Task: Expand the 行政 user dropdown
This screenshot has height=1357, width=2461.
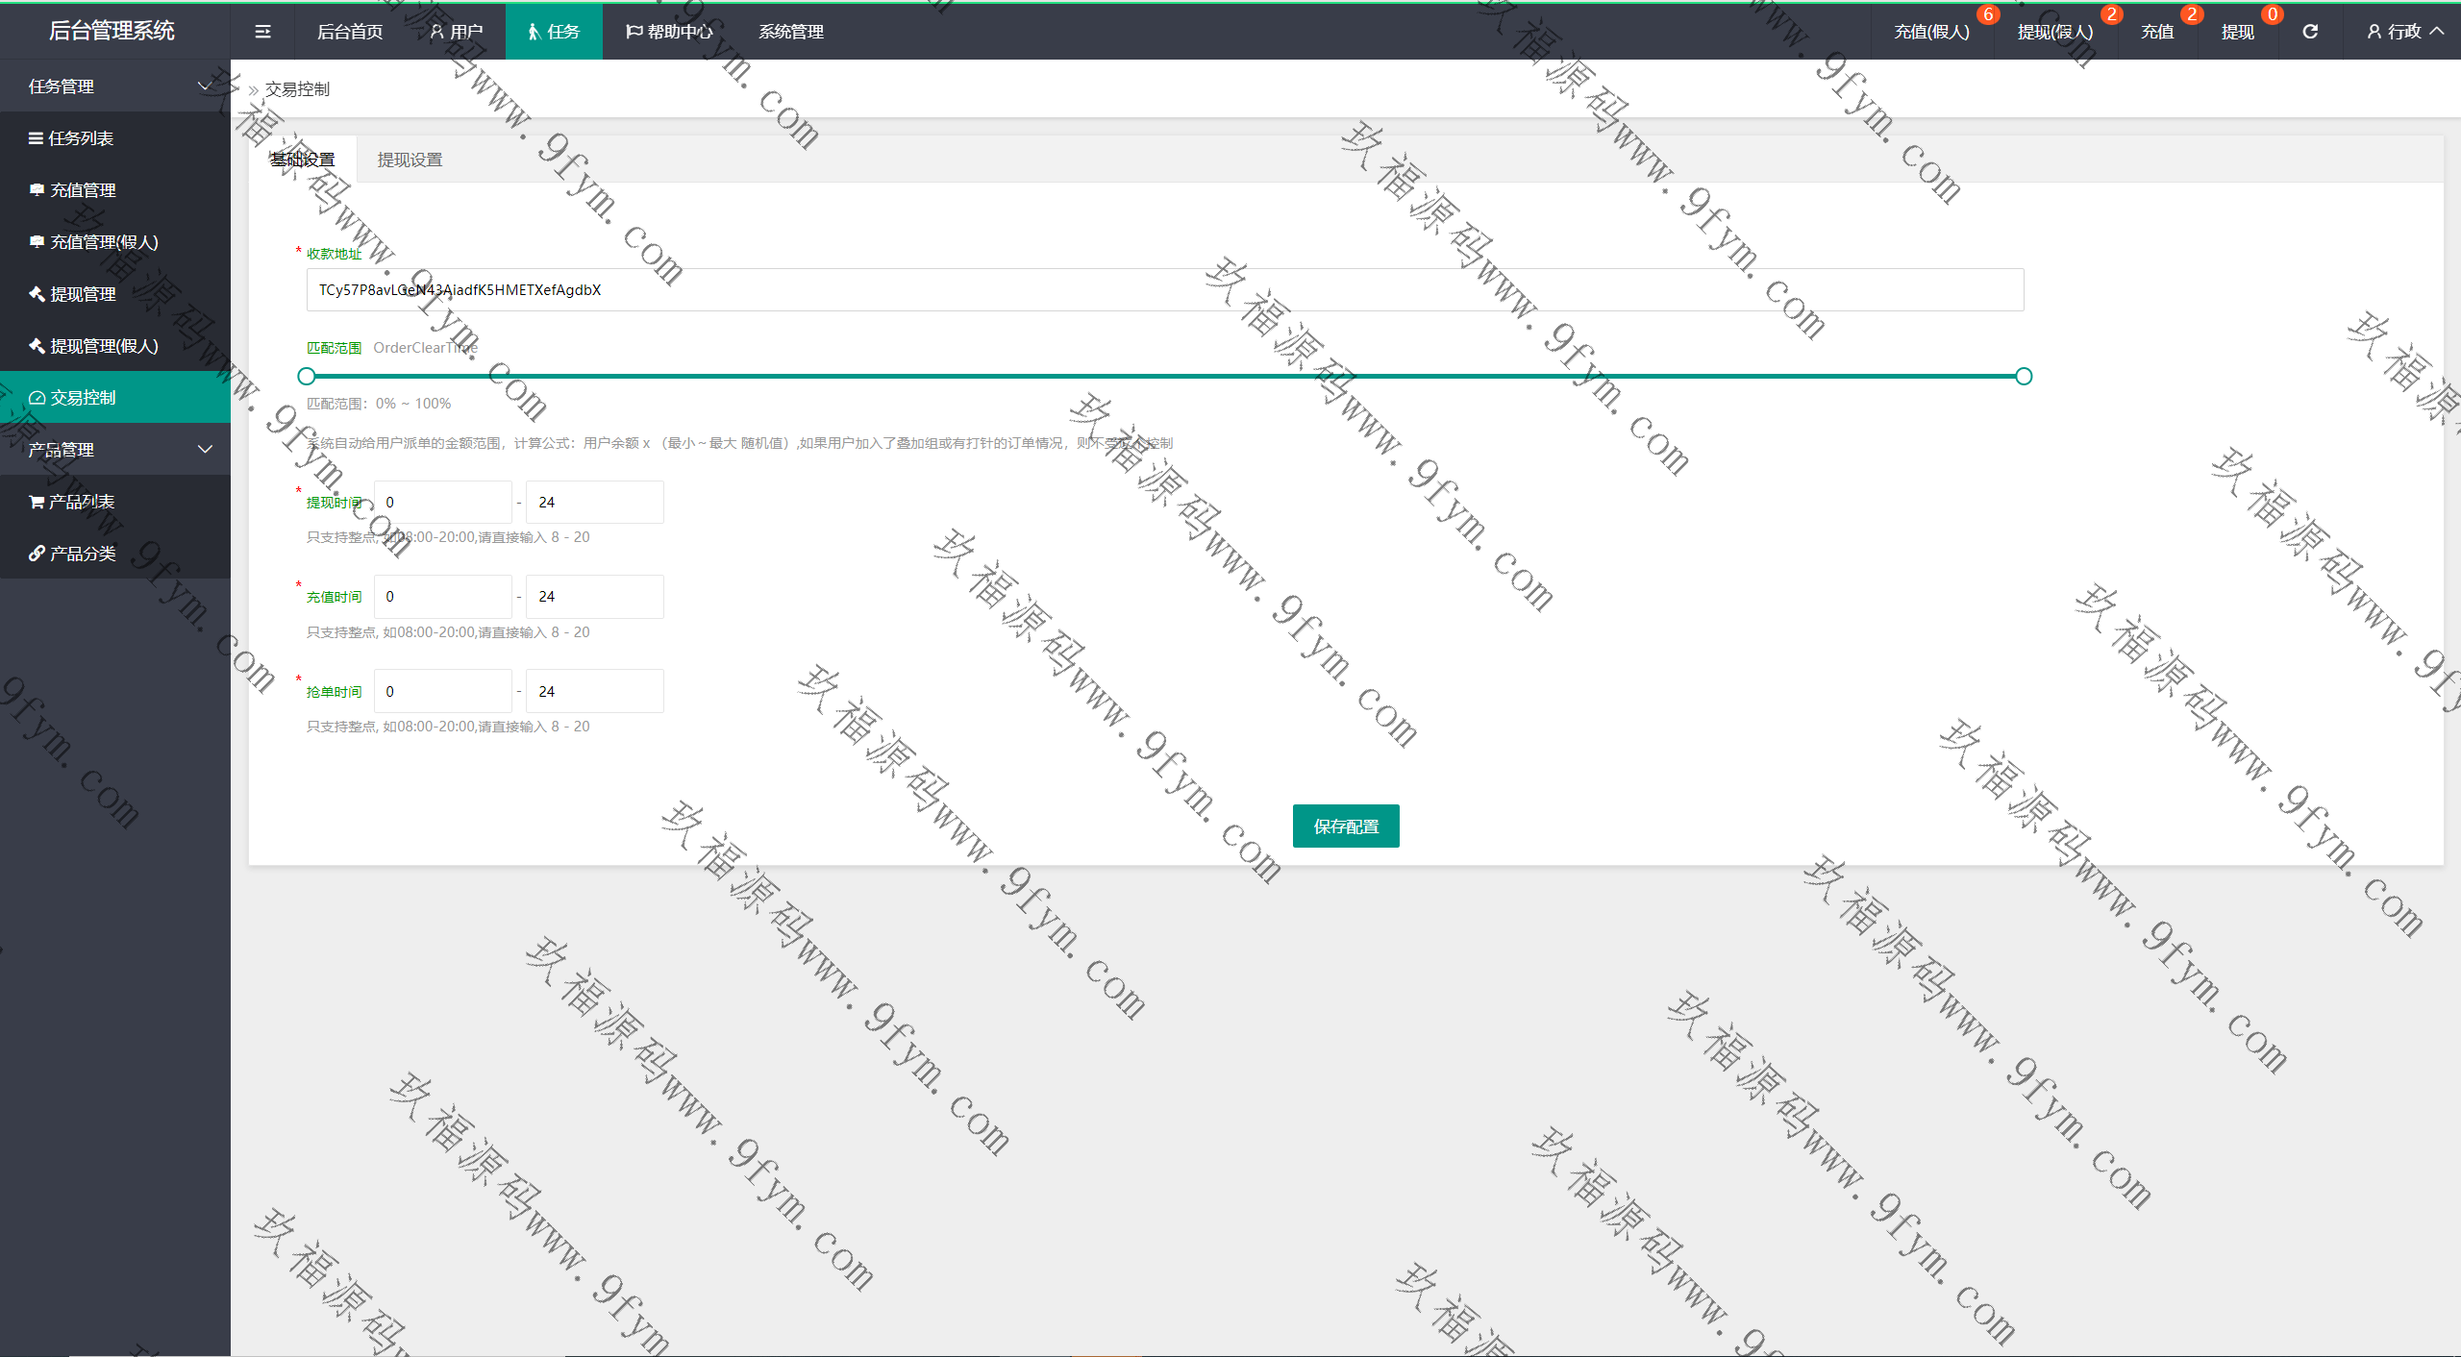Action: tap(2403, 32)
